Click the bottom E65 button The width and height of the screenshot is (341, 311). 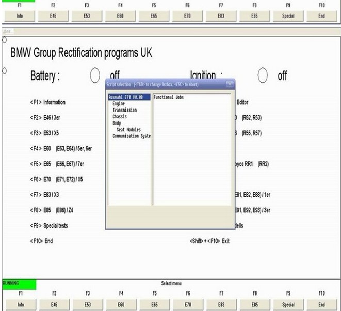(155, 304)
